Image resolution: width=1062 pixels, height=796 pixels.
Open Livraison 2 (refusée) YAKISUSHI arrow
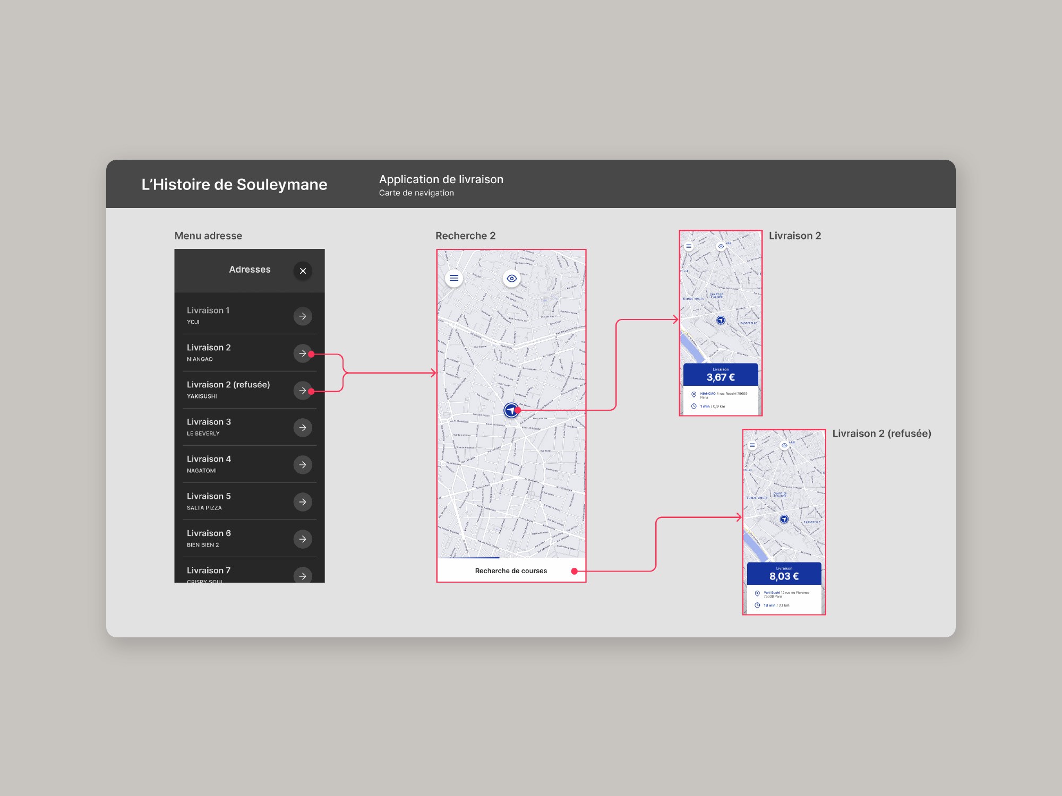(x=302, y=391)
